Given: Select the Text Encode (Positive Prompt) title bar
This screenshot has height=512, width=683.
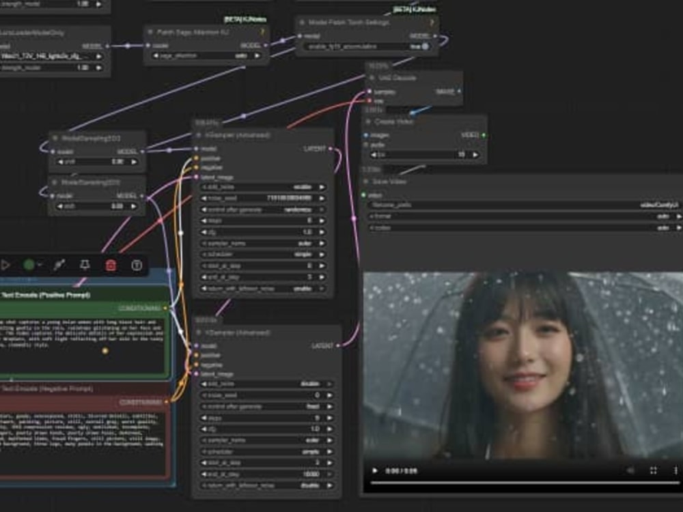Looking at the screenshot, I should point(83,295).
